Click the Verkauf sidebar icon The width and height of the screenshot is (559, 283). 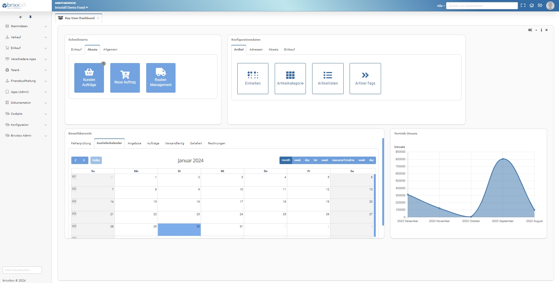(7, 37)
